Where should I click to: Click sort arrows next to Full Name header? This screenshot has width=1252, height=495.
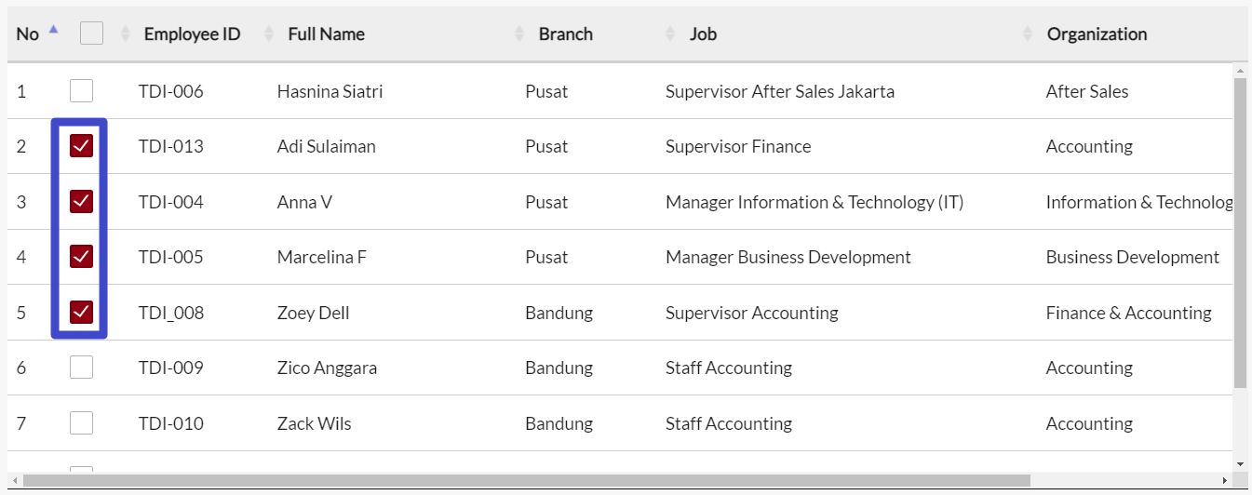269,33
